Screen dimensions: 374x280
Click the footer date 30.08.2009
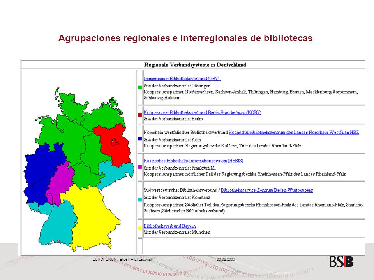(226, 259)
